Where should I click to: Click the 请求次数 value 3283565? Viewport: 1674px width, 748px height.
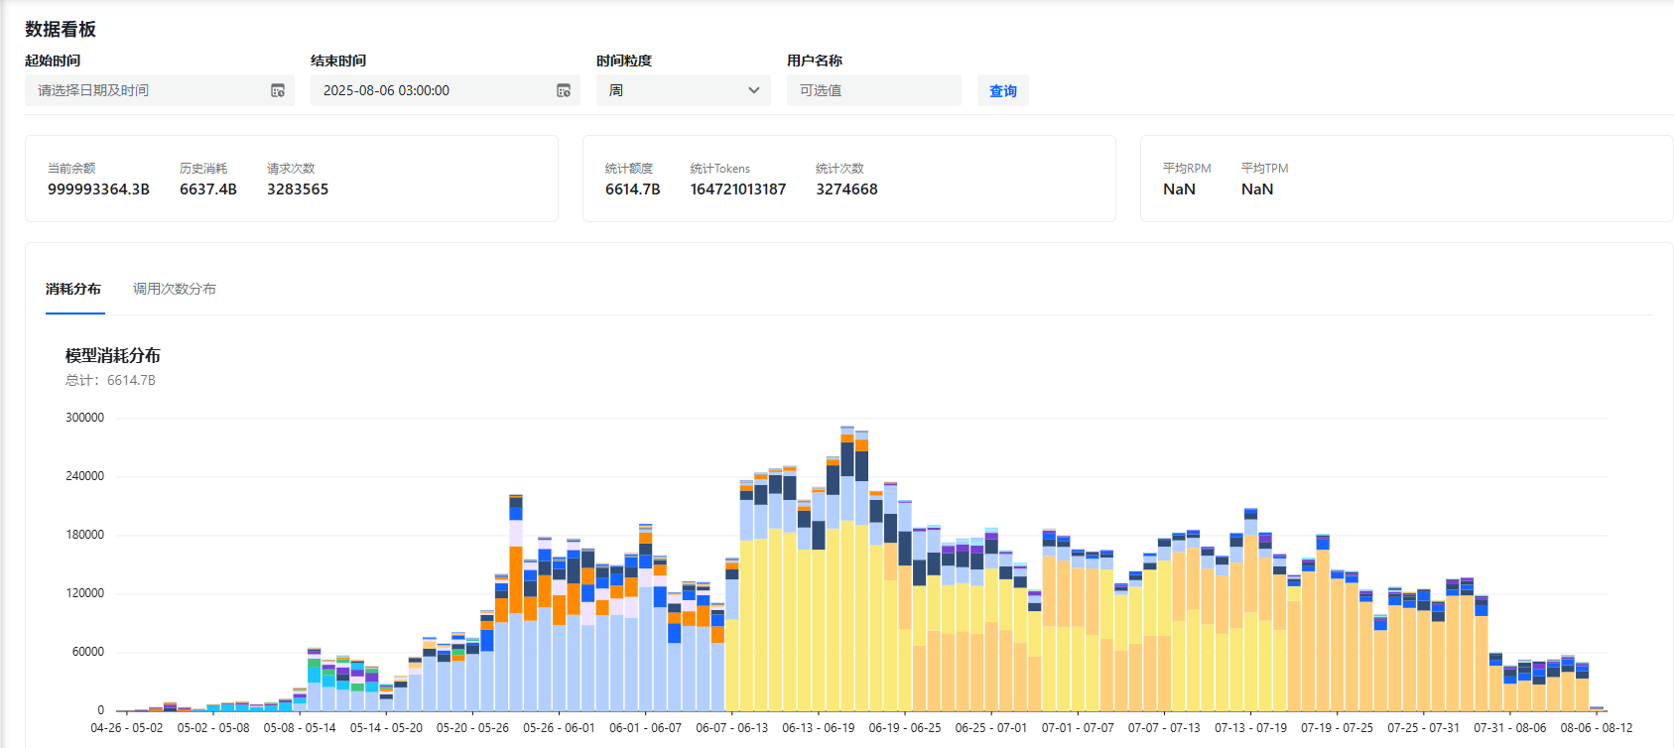click(298, 188)
